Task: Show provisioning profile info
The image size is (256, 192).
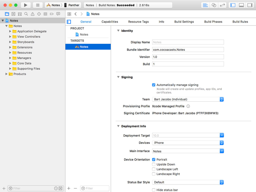Action: click(x=188, y=106)
